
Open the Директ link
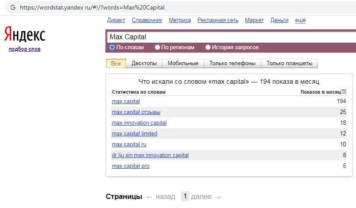coord(116,20)
